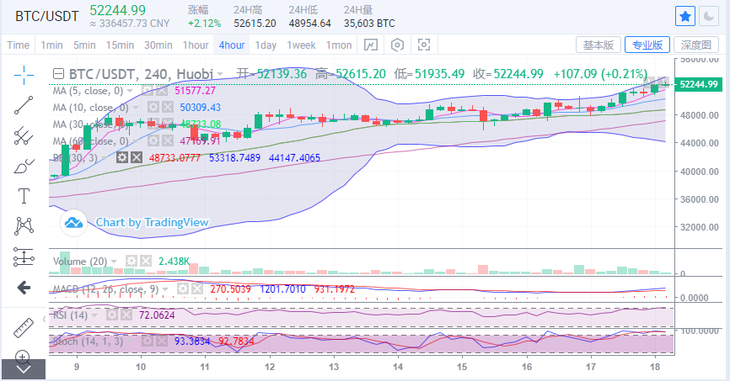Image resolution: width=730 pixels, height=381 pixels.
Task: Select the 4hour interval tab
Action: pos(232,45)
